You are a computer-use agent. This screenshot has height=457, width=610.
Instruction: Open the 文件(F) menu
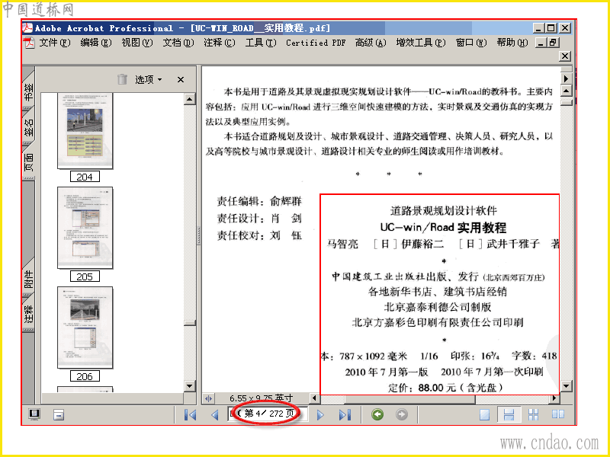click(x=54, y=43)
